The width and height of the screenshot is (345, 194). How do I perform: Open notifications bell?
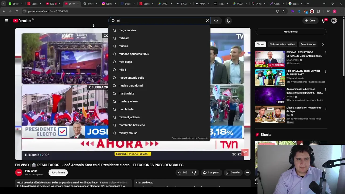click(x=324, y=21)
